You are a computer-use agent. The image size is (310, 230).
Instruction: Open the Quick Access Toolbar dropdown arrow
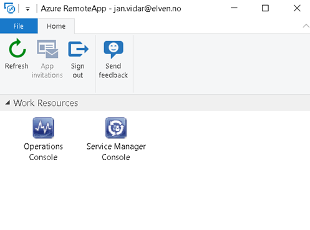click(27, 9)
